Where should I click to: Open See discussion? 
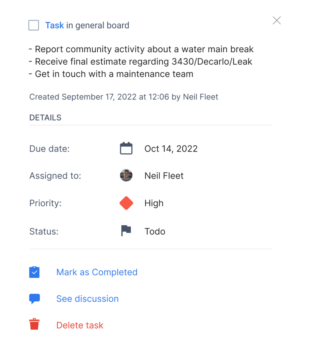pyautogui.click(x=87, y=299)
